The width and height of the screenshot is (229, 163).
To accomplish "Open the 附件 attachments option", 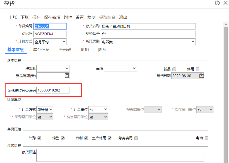I will click(x=68, y=17).
